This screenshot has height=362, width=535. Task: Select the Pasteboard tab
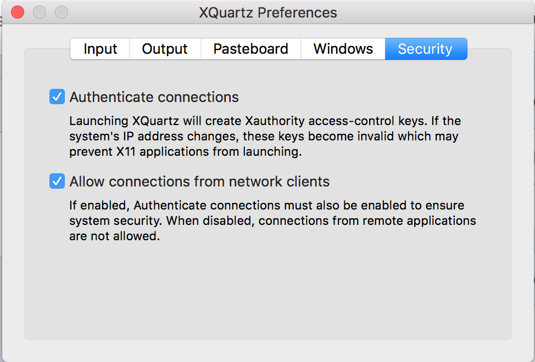[250, 49]
